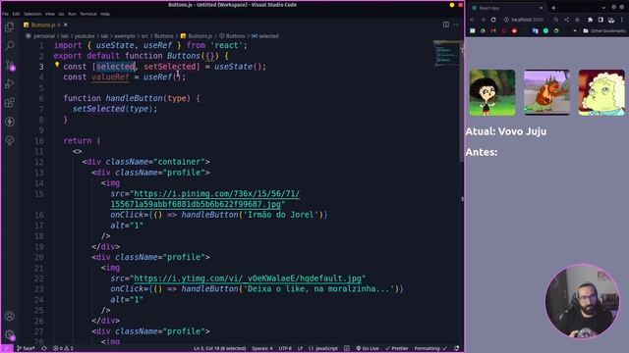Open the Run menu
Screen dimensions: 629x353
(x=72, y=14)
